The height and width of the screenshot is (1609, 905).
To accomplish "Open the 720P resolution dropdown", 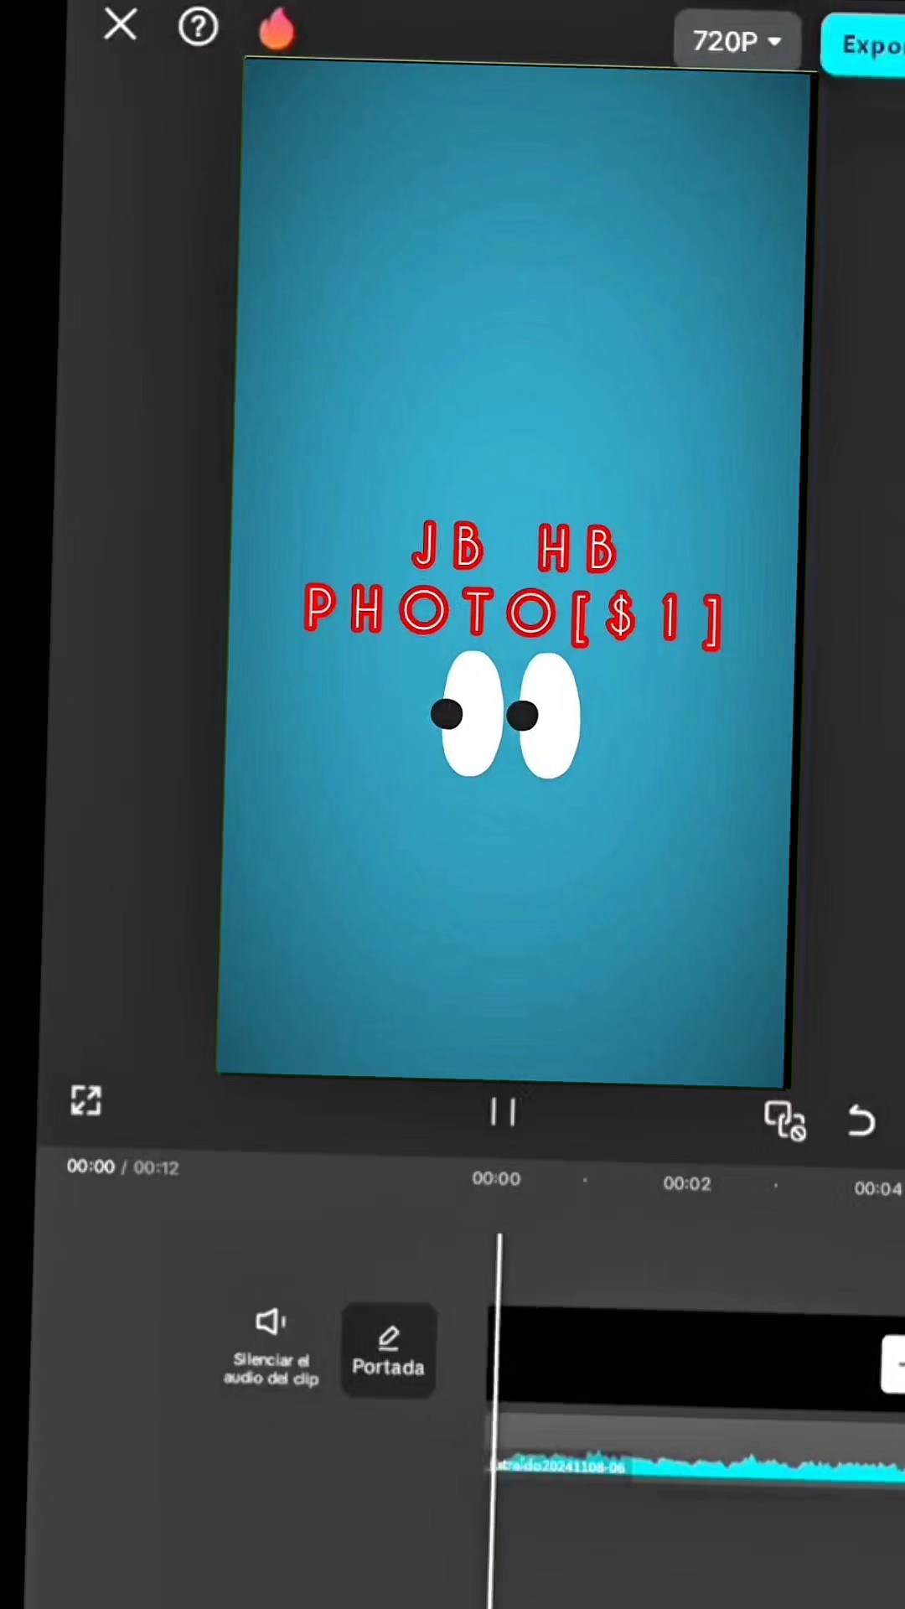I will coord(737,40).
